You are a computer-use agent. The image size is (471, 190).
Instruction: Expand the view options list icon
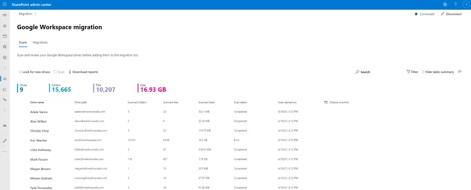460,72
